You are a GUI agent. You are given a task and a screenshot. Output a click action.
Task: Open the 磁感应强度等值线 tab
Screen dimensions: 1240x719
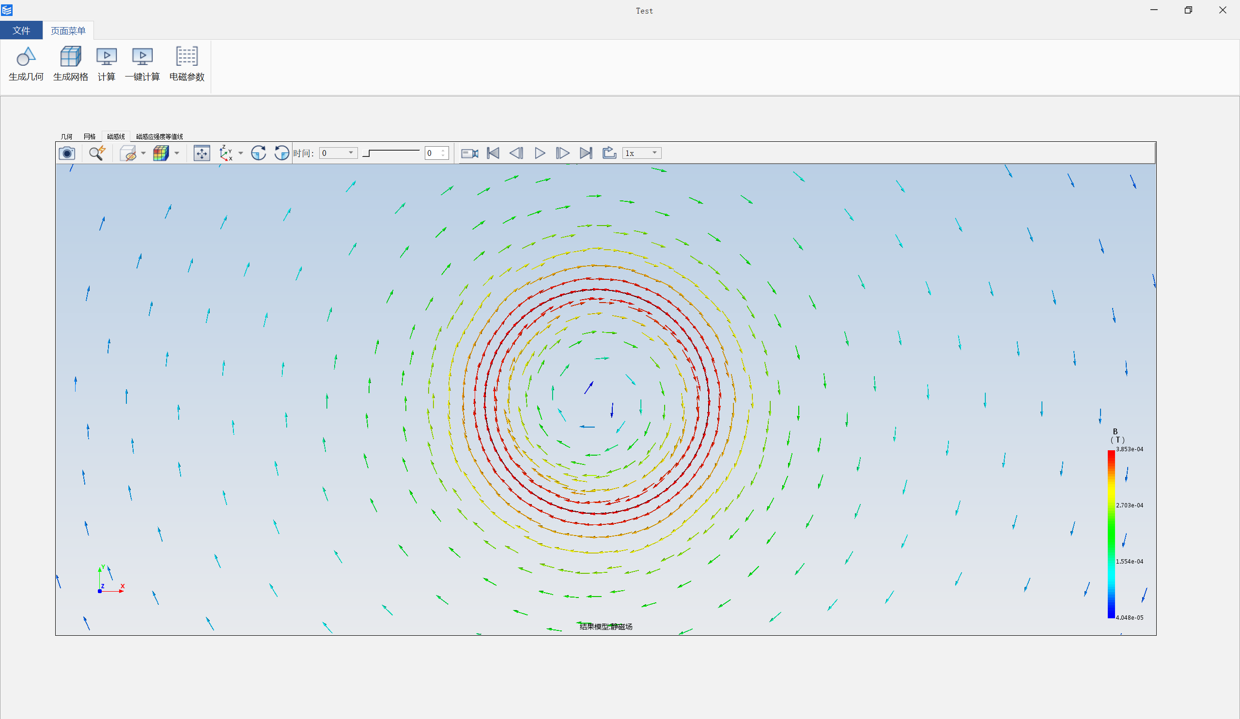[159, 136]
